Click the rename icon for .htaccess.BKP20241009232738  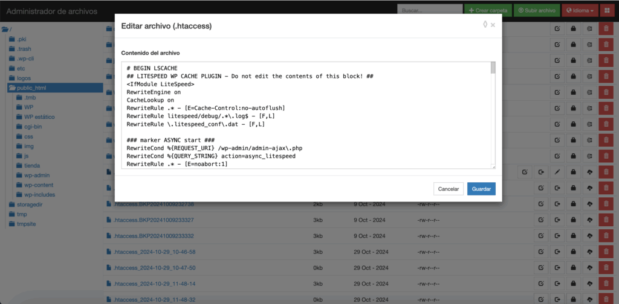pos(541,204)
